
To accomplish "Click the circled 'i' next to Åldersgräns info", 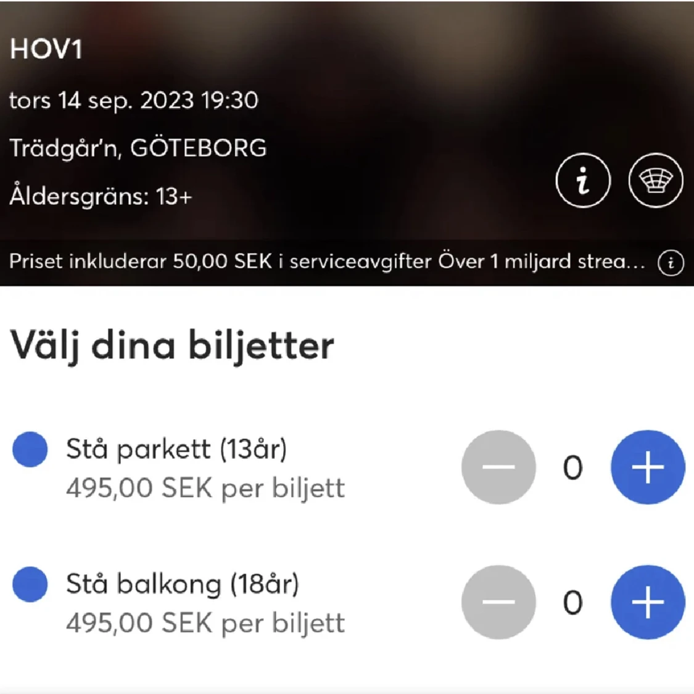I will [x=582, y=180].
